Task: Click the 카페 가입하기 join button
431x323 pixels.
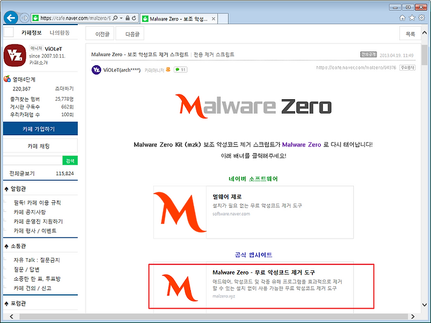Action: click(x=41, y=129)
